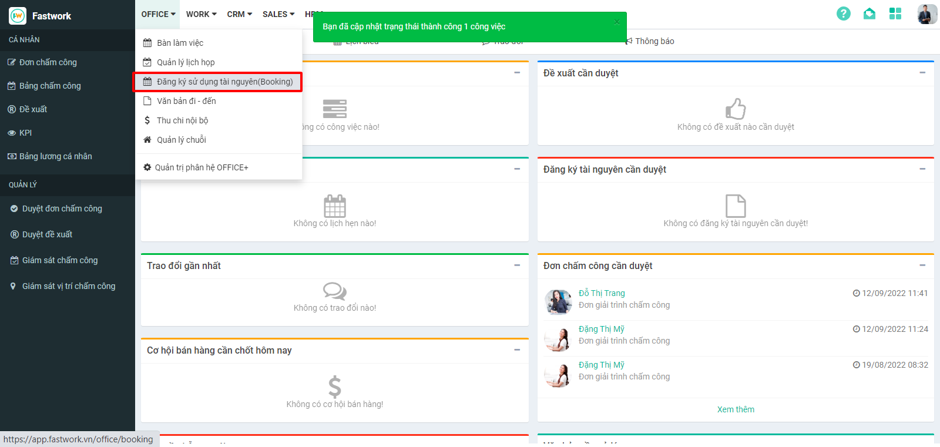
Task: Select Quản lý lịch họp menu item
Action: click(x=186, y=62)
